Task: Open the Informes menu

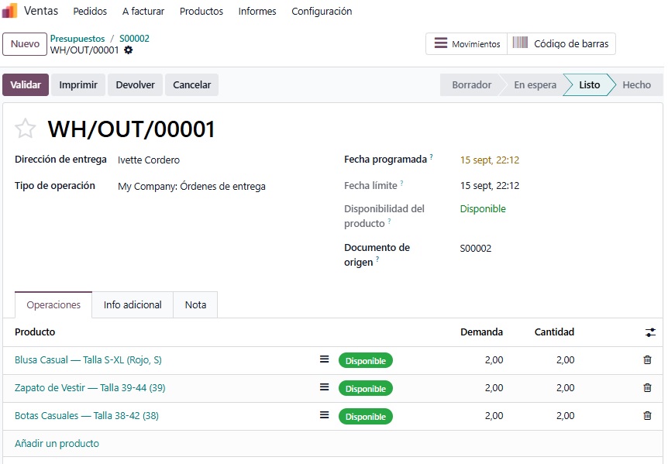Action: click(x=257, y=12)
